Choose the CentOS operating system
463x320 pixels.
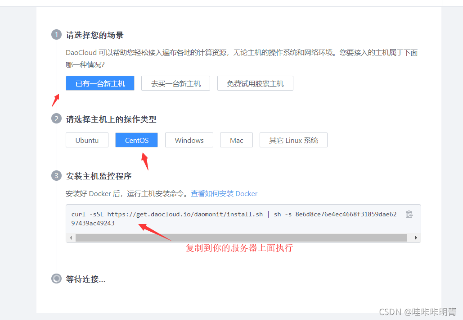click(x=136, y=140)
